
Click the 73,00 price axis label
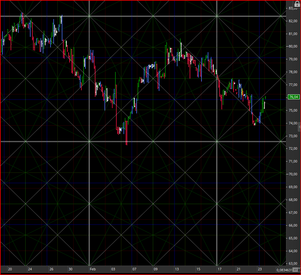[x=293, y=136]
